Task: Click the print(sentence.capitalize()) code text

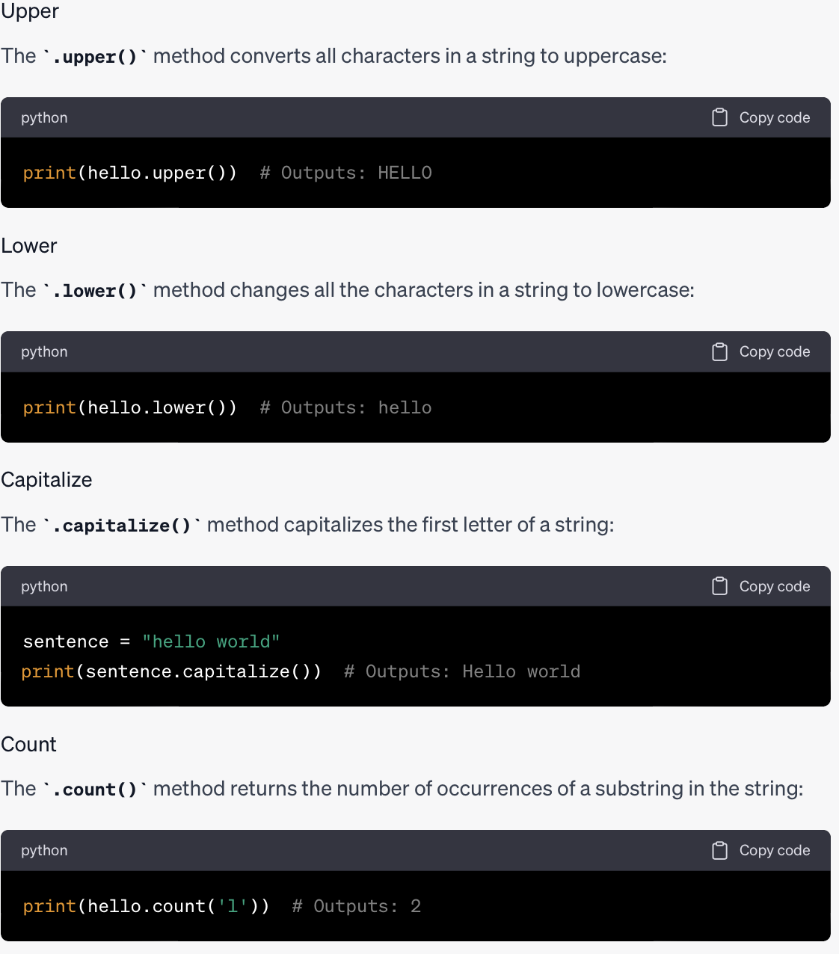Action: (171, 671)
